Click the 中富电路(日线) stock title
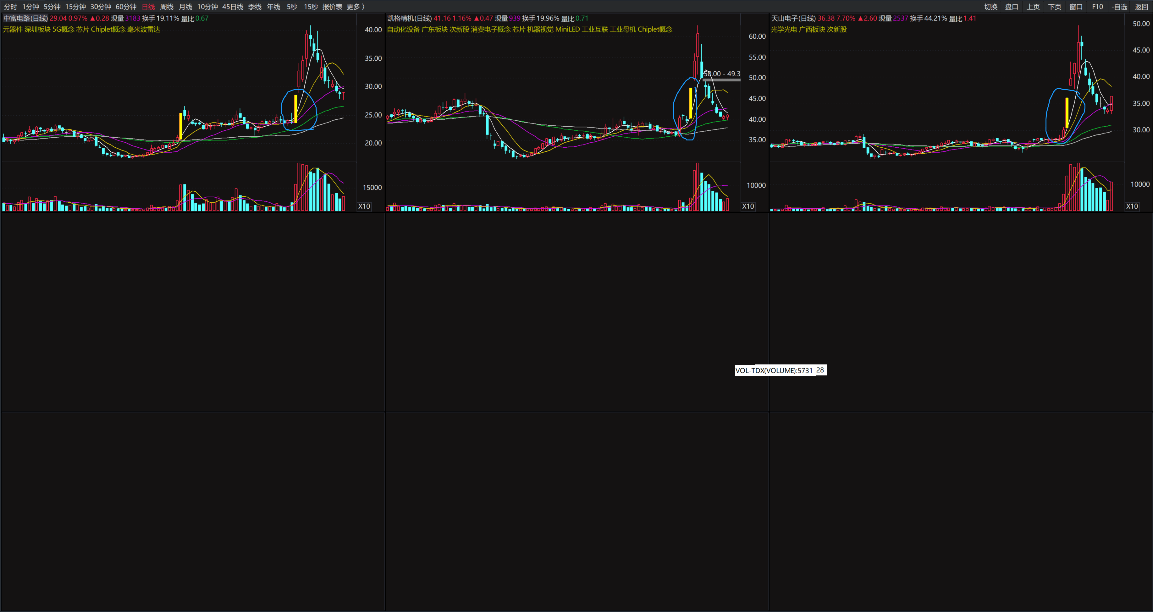 click(25, 18)
